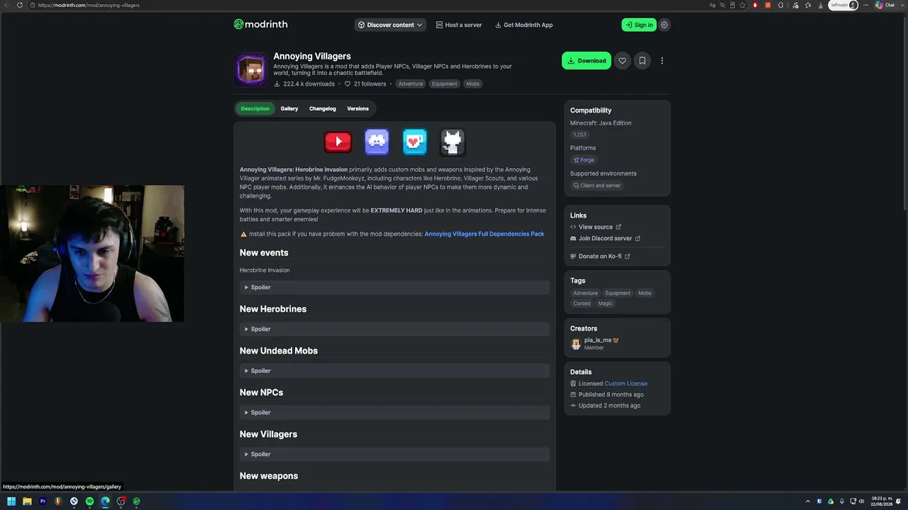Open File Explorer from taskbar
Viewport: 908px width, 510px height.
tap(27, 501)
